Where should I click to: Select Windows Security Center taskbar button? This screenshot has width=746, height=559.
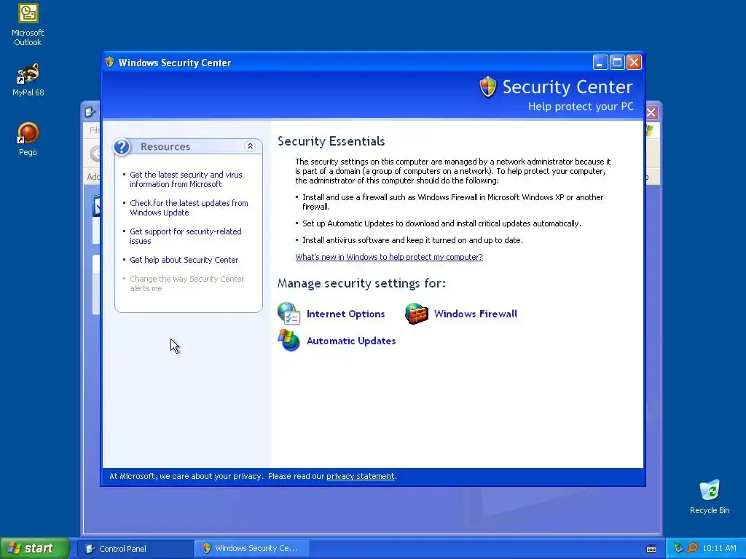click(252, 549)
